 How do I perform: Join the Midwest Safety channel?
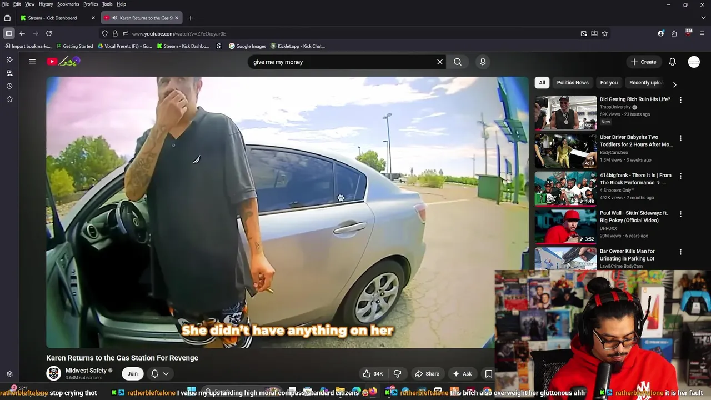pyautogui.click(x=132, y=373)
